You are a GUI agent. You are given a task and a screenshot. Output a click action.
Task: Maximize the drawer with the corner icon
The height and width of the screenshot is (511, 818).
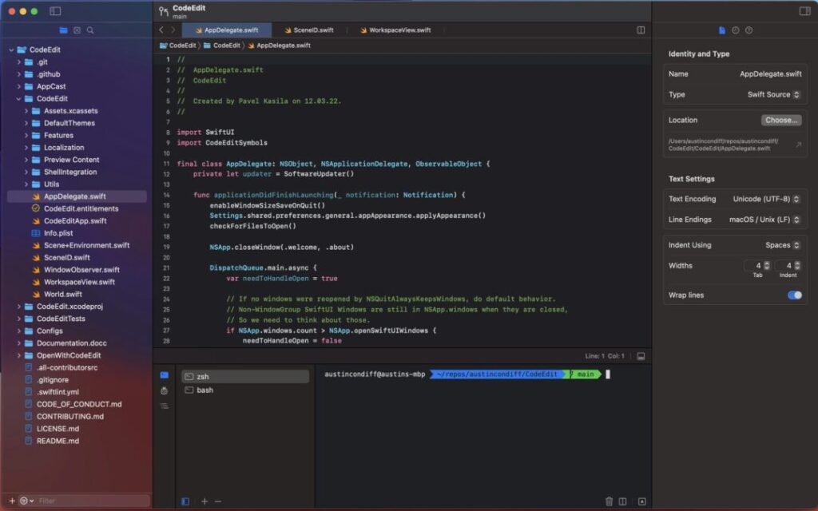641,501
